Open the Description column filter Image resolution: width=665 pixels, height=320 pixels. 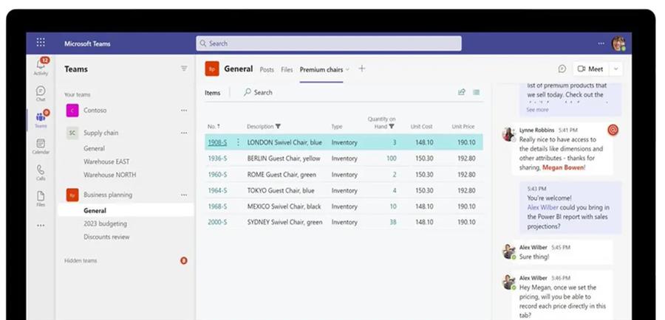[x=279, y=126]
